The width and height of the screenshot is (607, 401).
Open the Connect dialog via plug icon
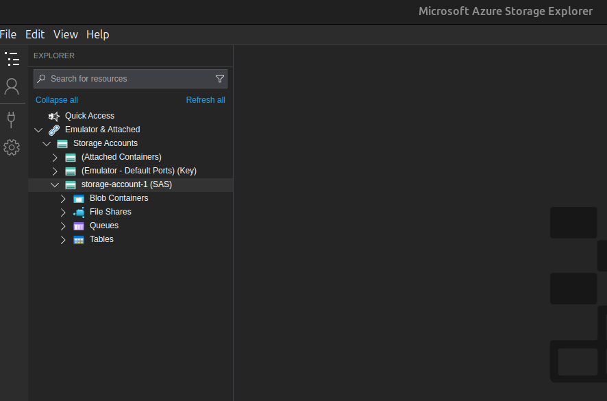pos(12,119)
